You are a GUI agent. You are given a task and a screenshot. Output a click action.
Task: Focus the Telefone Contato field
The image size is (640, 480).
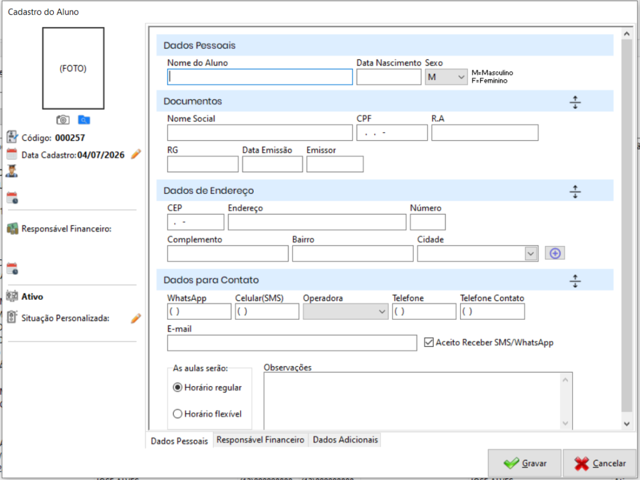pyautogui.click(x=492, y=312)
